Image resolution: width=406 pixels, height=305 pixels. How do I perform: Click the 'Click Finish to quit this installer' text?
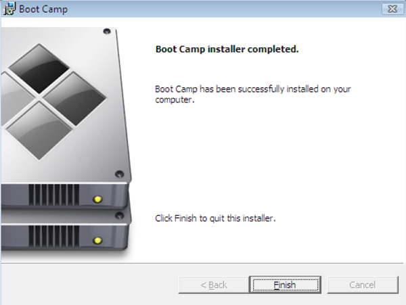pyautogui.click(x=215, y=218)
